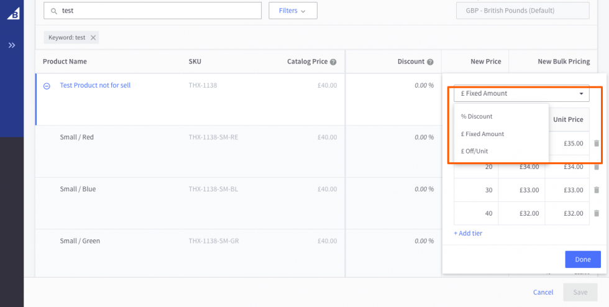Choose '% Discount' from the dropdown list
The image size is (609, 307).
[477, 116]
